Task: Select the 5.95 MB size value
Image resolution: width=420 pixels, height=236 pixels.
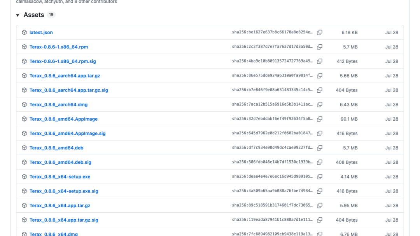Action: (349, 206)
